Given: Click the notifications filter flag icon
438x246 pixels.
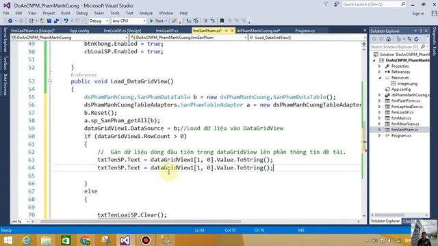Looking at the screenshot, I should pyautogui.click(x=326, y=5).
